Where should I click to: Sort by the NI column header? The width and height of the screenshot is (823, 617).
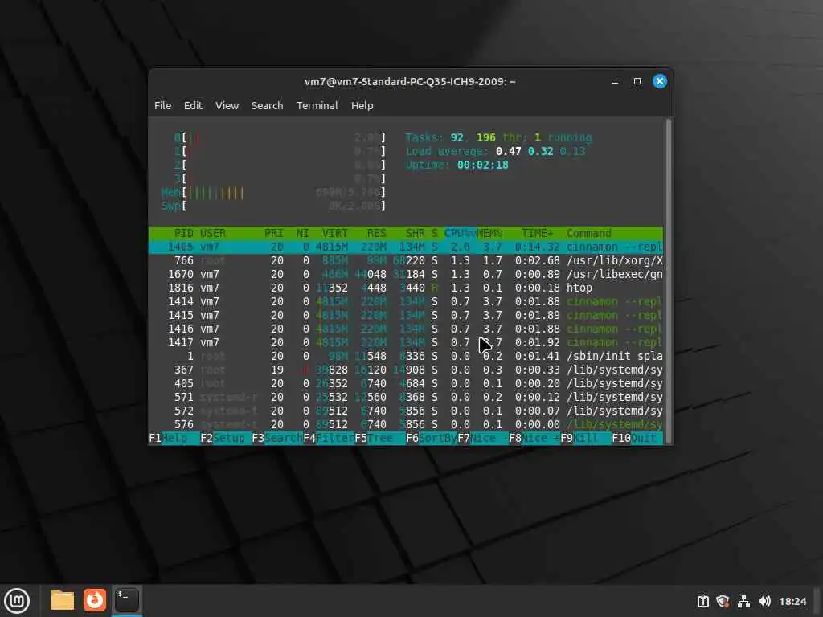(x=302, y=234)
